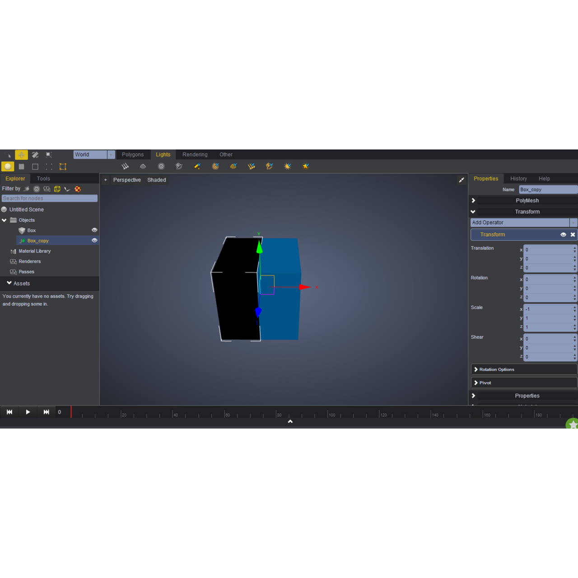Filter explorer by the checkered material ball icon

coord(78,189)
